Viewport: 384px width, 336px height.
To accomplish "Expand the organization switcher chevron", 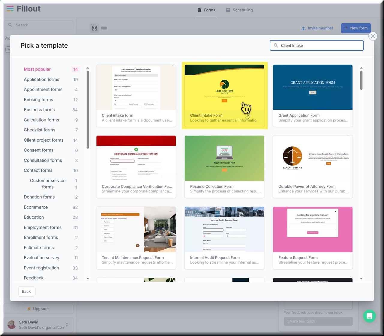I will (x=67, y=325).
